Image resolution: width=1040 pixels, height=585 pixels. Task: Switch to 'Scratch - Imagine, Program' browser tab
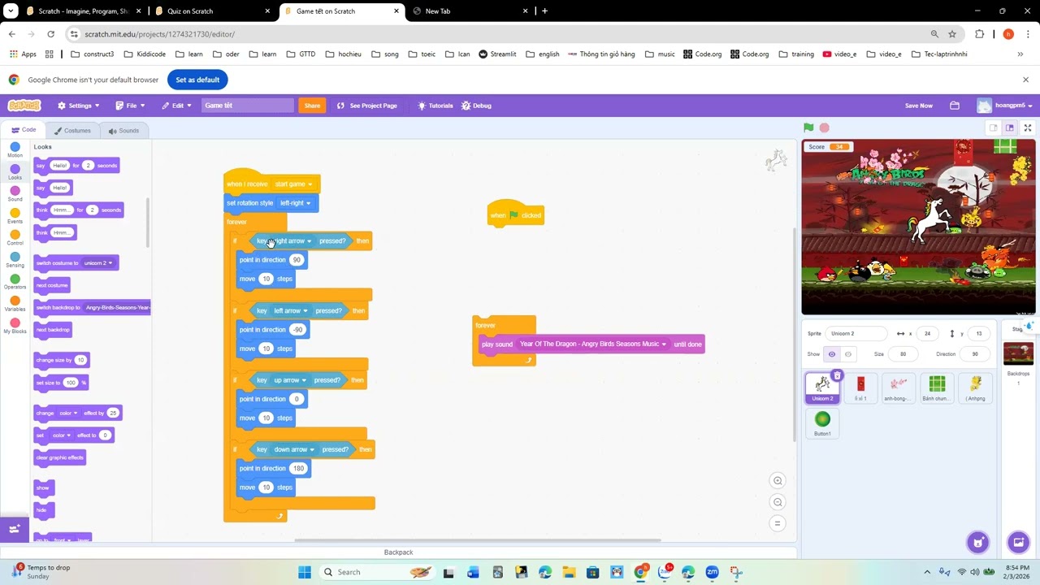coord(84,11)
